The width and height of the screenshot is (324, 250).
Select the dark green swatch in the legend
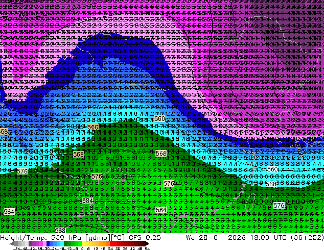[66, 244]
